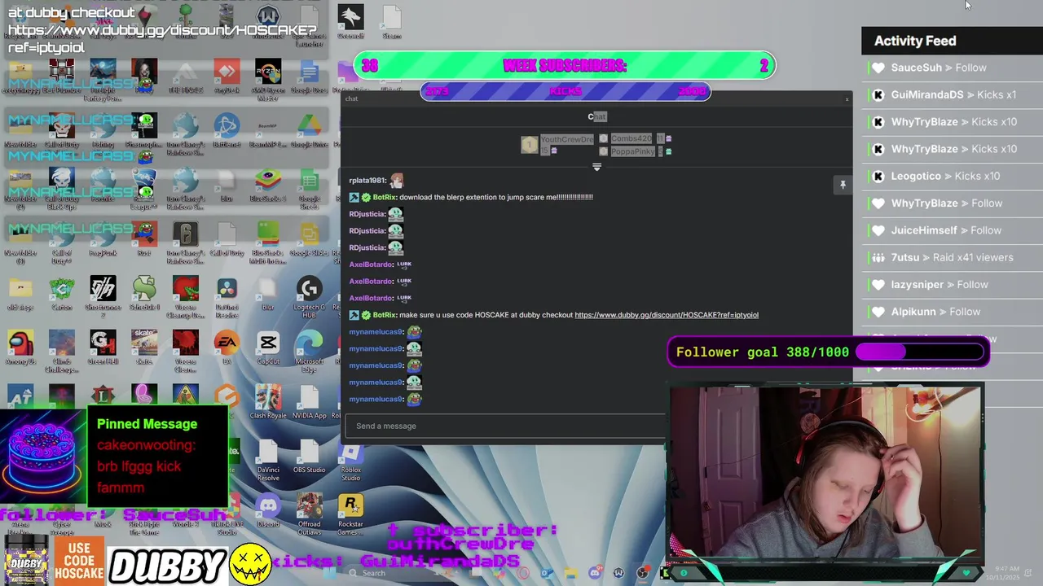The height and width of the screenshot is (586, 1043).
Task: Launch Among Us from the desktop
Action: pos(20,348)
